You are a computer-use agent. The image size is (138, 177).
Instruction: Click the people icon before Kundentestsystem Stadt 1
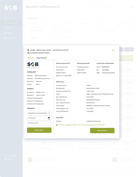click(28, 53)
